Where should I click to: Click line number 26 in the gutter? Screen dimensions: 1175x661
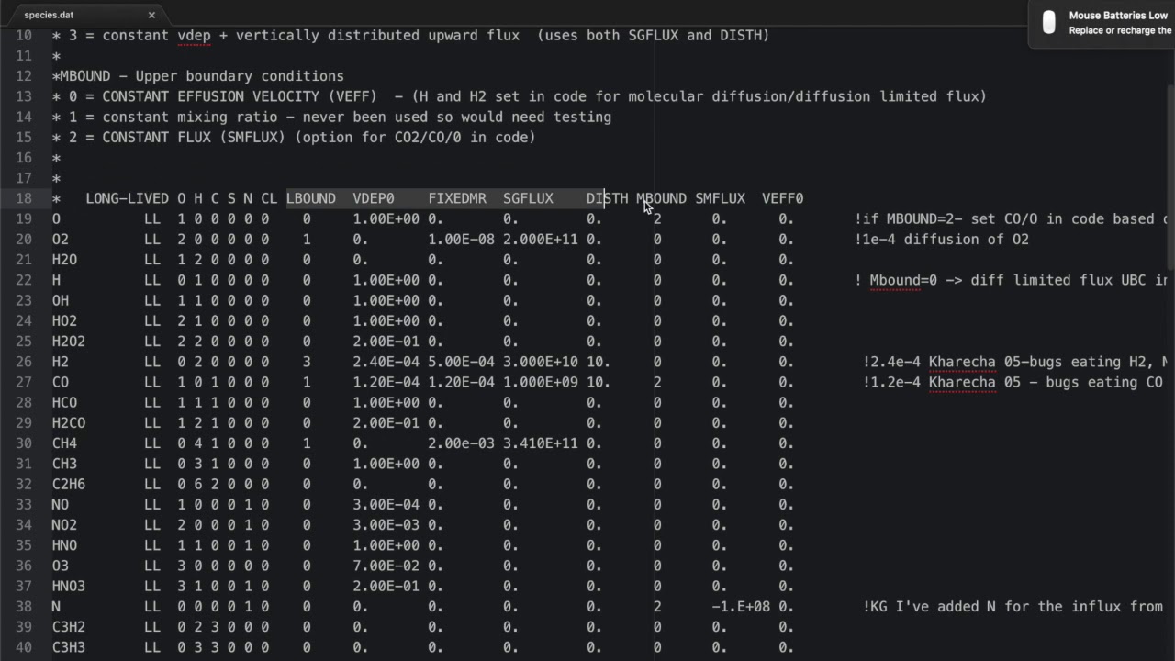(24, 362)
